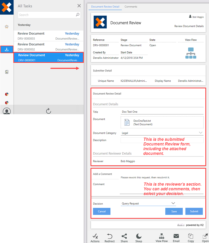Screen dimensions: 209x243
Task: Open the user profile icon at sidebar bottom
Action: coord(7,111)
